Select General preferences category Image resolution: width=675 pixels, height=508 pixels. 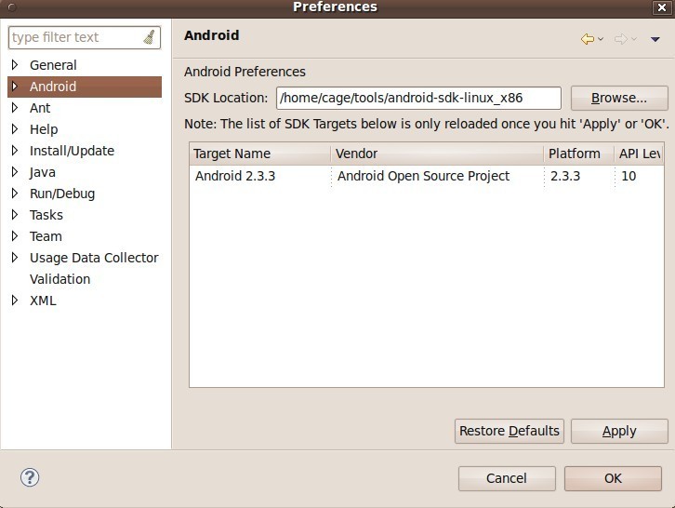53,65
